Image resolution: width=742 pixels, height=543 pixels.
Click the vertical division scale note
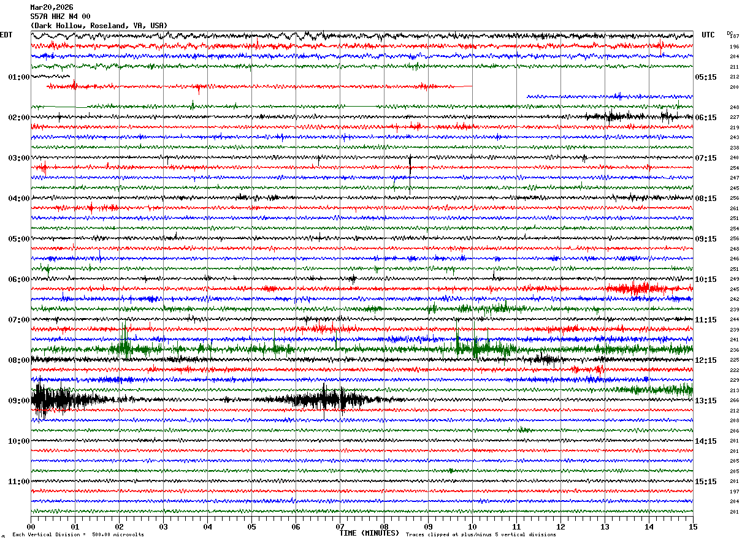point(78,535)
